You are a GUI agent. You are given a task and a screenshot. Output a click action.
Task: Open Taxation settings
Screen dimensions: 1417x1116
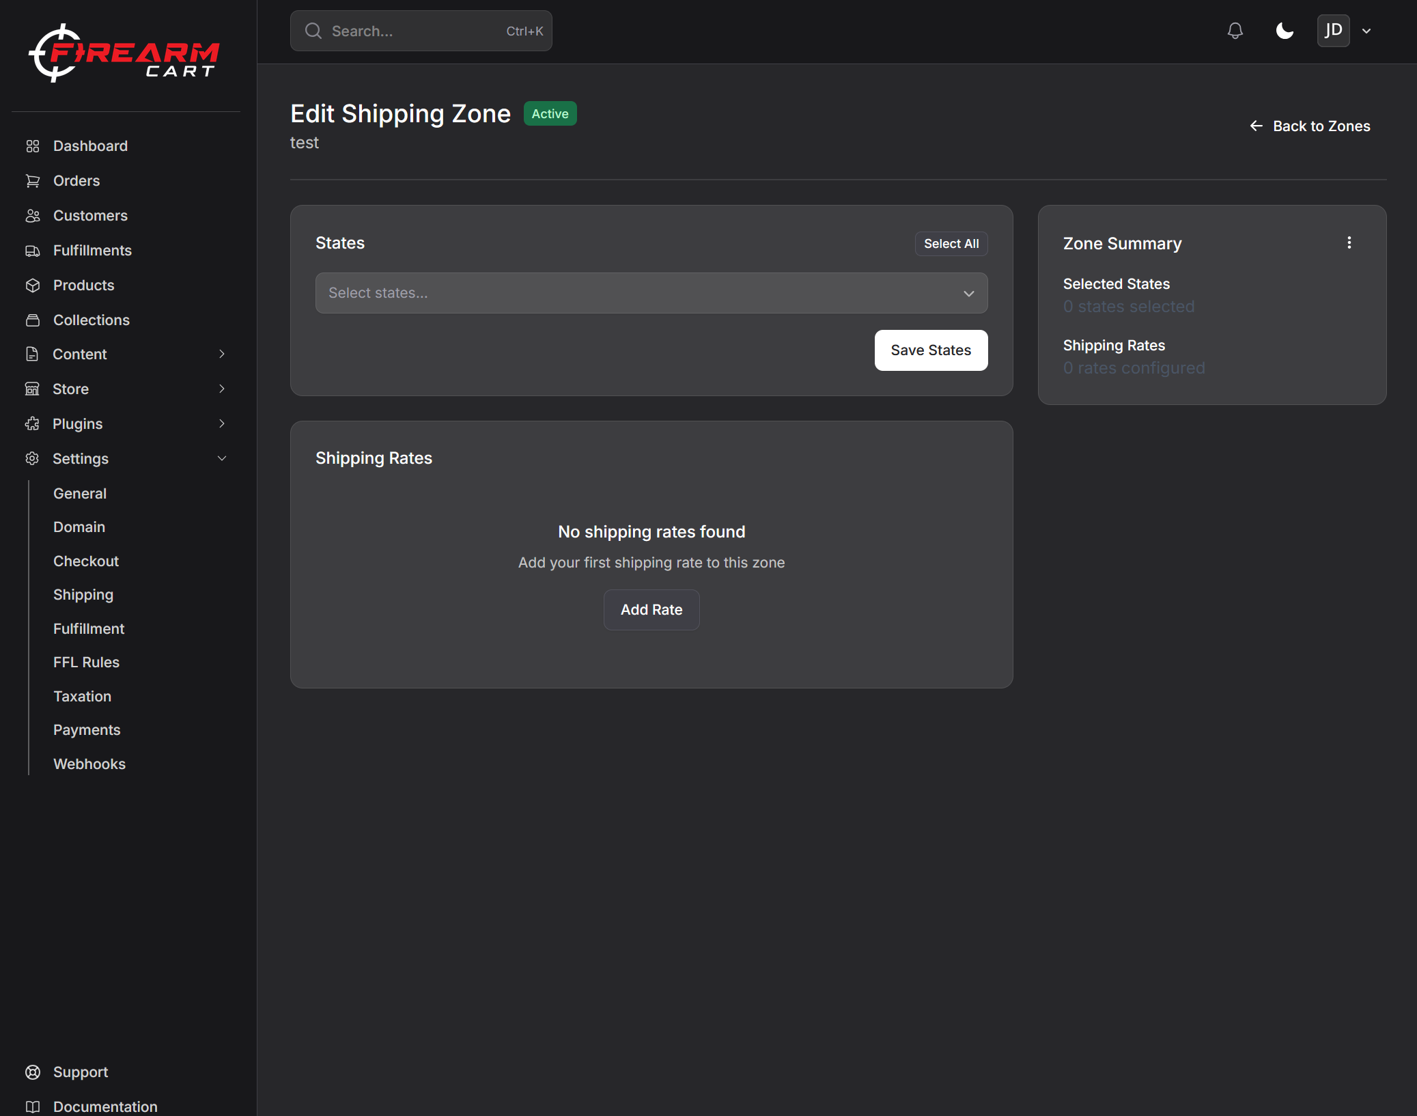point(82,696)
